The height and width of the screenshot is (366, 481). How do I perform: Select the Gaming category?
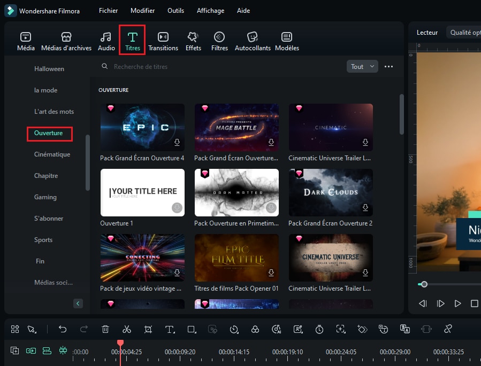pyautogui.click(x=45, y=197)
